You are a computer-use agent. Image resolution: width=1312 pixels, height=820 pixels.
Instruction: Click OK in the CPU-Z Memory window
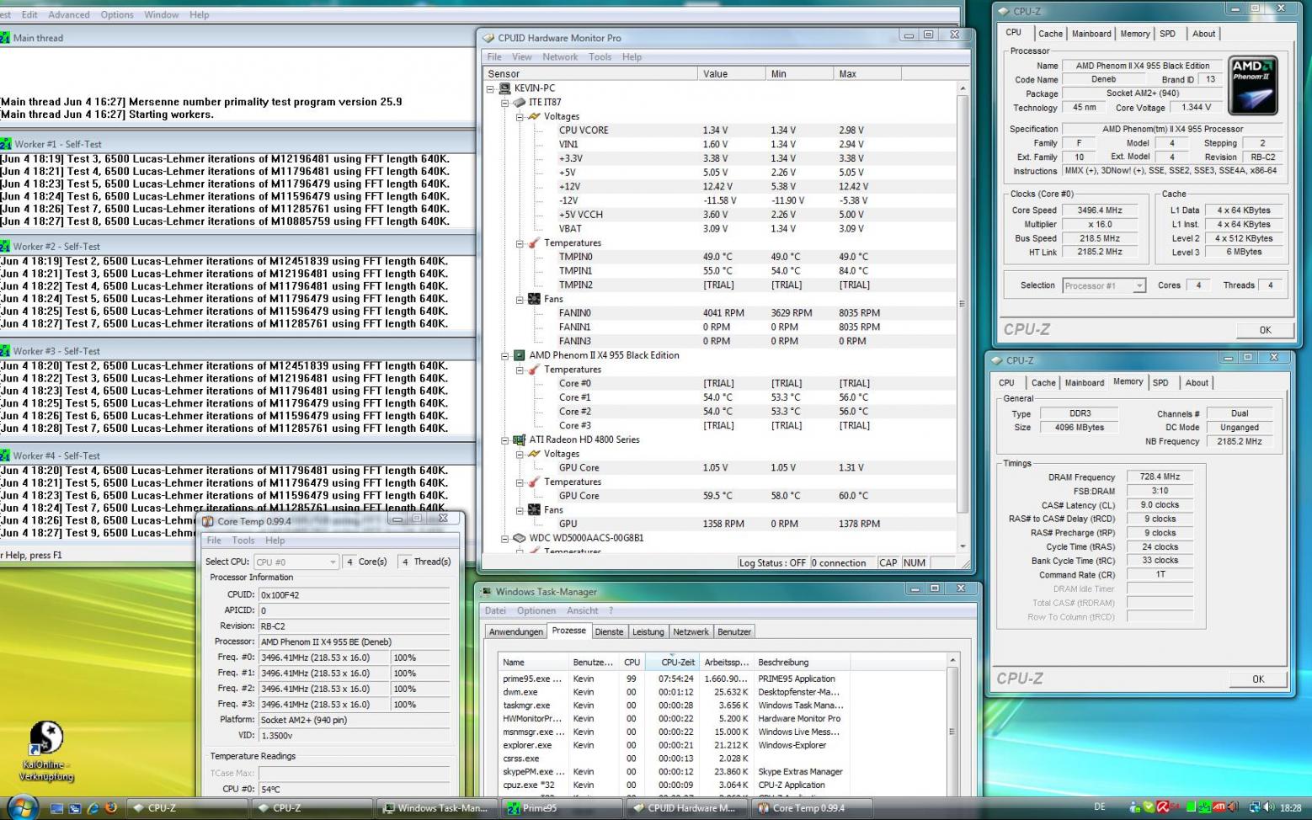[1257, 679]
